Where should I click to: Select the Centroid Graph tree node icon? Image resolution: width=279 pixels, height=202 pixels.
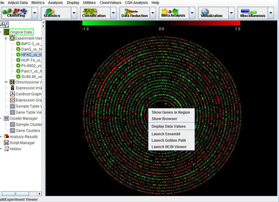[x=12, y=94]
